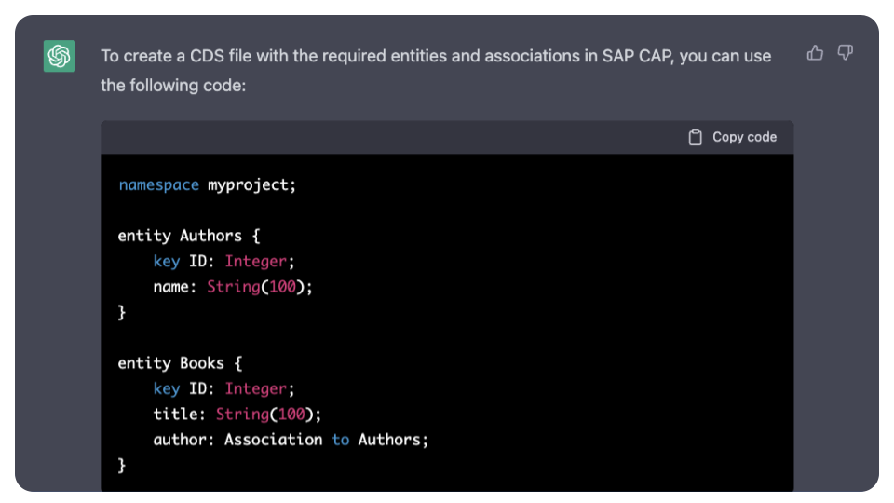Click 'the following code:' text
This screenshot has width=894, height=503.
coord(173,86)
